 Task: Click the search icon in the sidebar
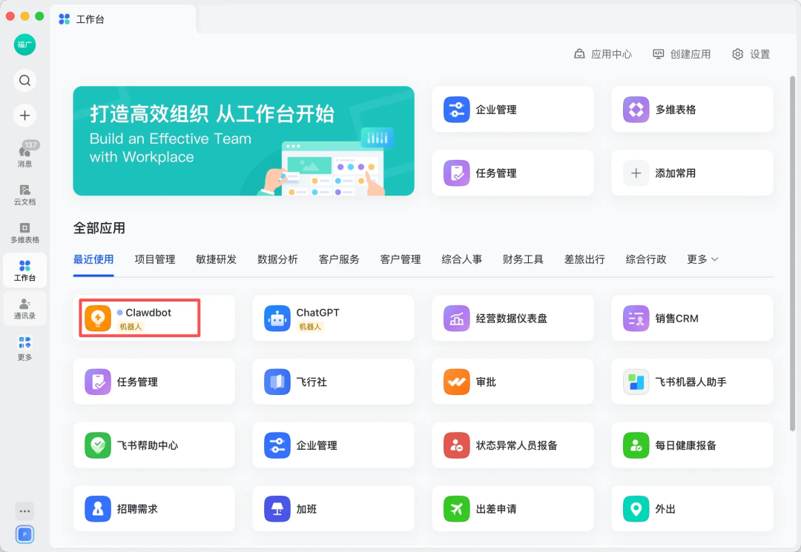coord(24,80)
